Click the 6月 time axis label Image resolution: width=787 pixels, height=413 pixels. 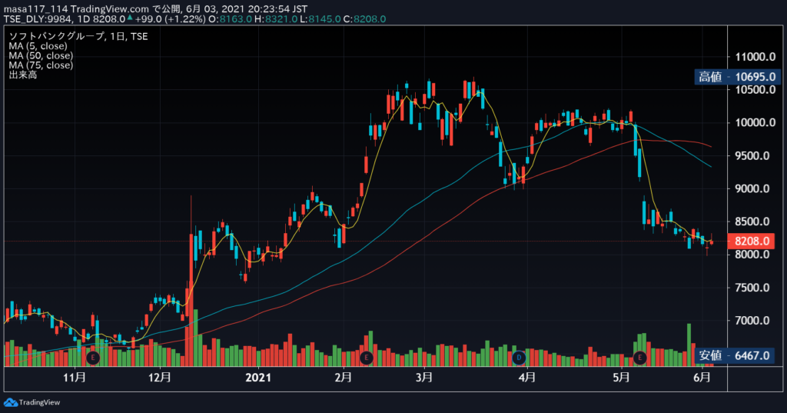click(x=702, y=378)
